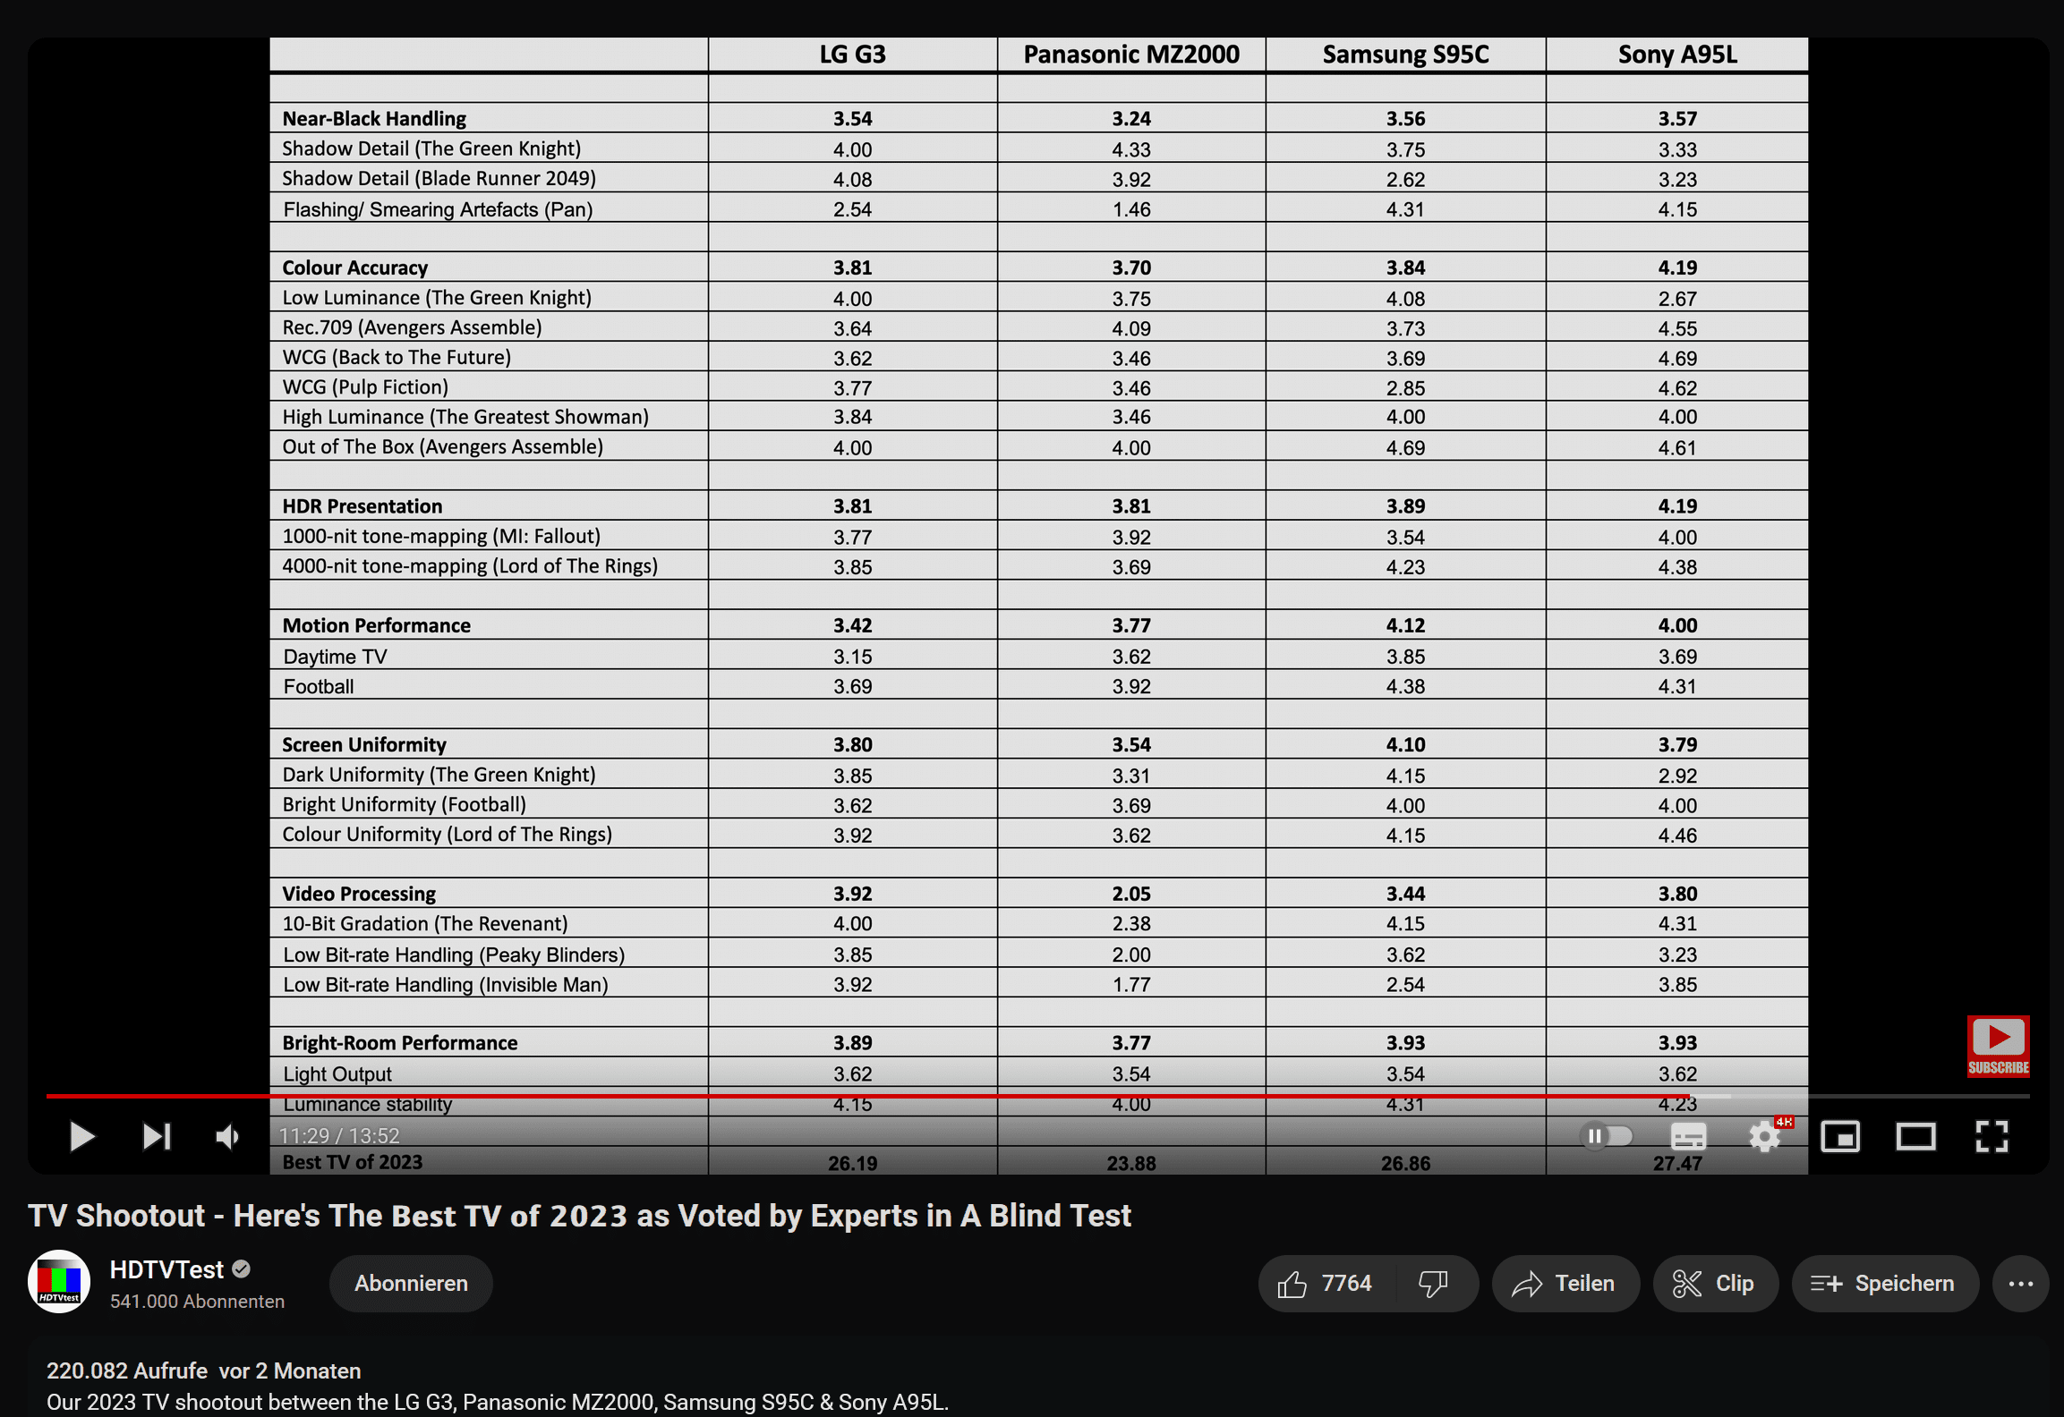Click the Daytime TV row label
This screenshot has width=2064, height=1417.
(x=335, y=656)
